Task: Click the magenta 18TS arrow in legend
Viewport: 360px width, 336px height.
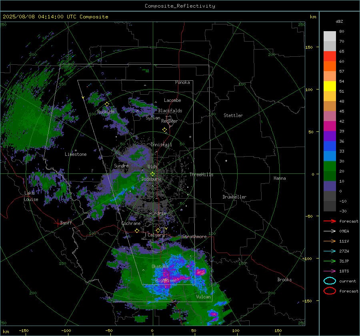Action: tap(330, 271)
